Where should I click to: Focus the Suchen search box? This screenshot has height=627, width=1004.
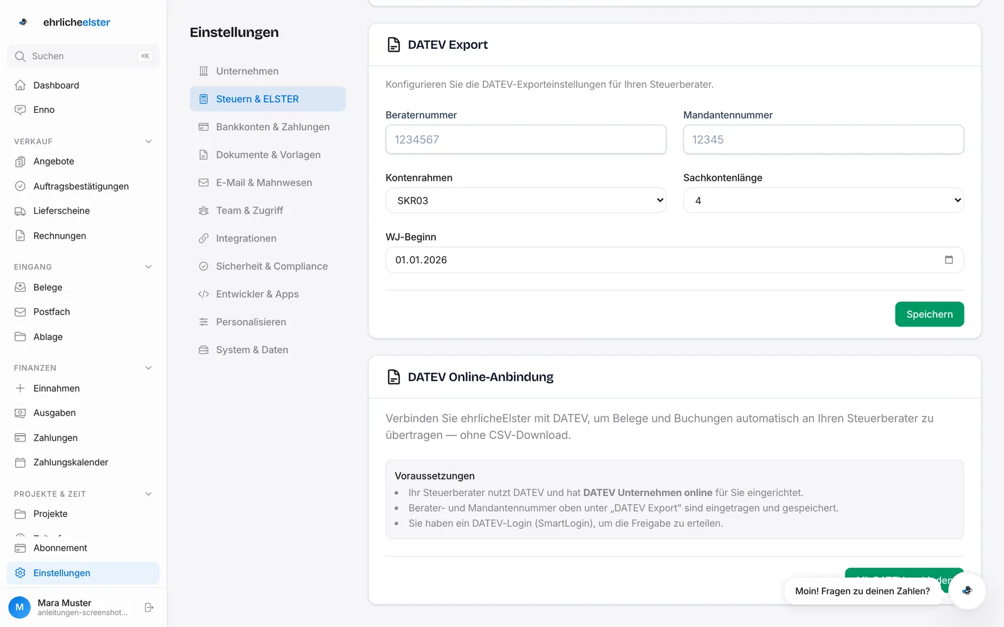[x=83, y=56]
